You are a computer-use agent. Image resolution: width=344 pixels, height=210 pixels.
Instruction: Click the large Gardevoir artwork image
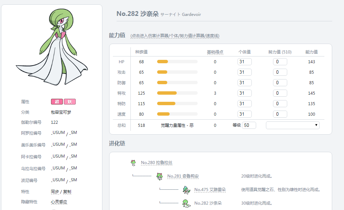click(52, 47)
